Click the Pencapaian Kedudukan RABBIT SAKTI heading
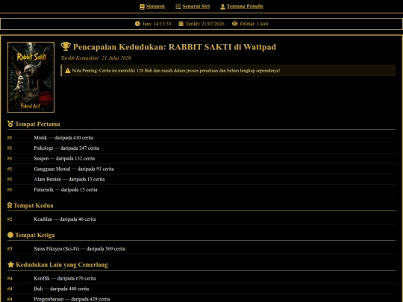The height and width of the screenshot is (302, 403). (x=175, y=47)
